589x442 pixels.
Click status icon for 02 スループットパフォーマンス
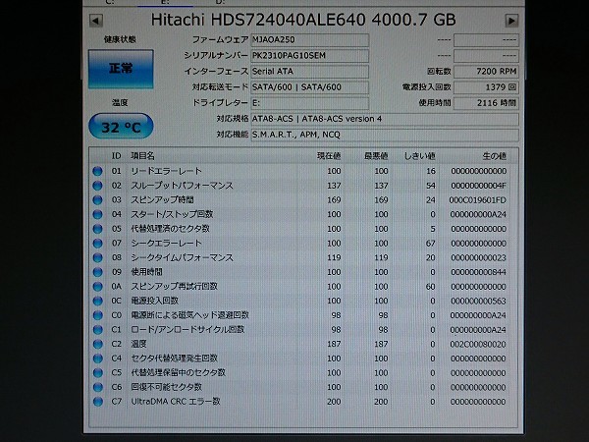(x=97, y=186)
